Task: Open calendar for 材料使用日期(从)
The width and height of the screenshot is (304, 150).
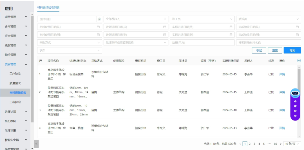Action: [x=98, y=27]
